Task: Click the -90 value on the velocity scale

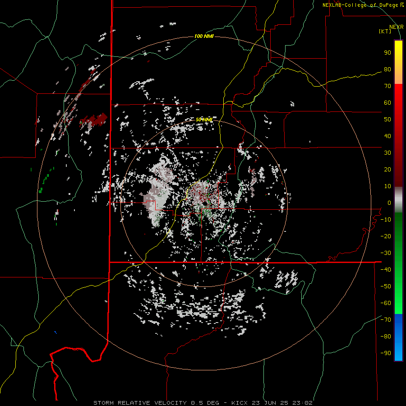Action: click(x=386, y=353)
